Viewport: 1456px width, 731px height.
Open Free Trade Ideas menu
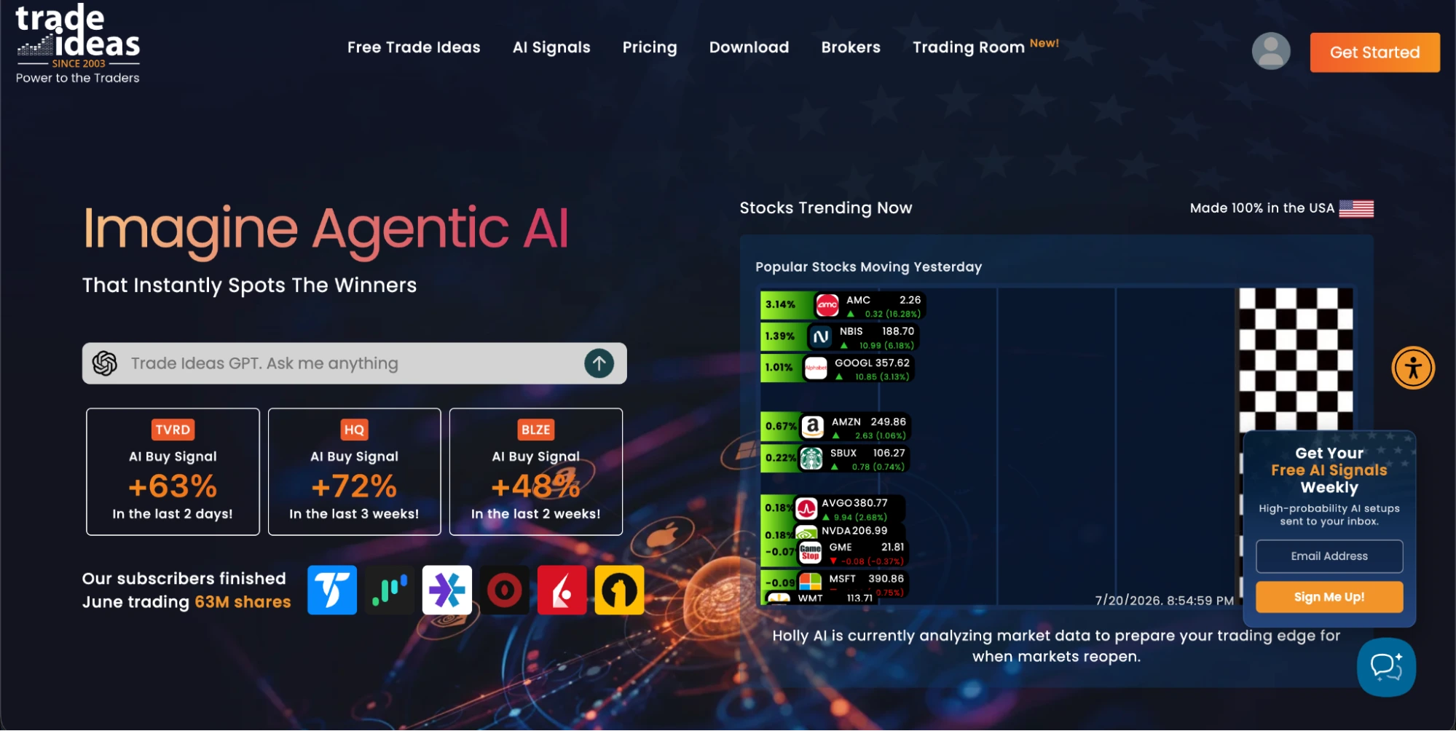(x=414, y=47)
